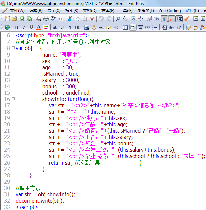Open Find with the magnifier icon
The width and height of the screenshot is (206, 210).
click(x=118, y=19)
